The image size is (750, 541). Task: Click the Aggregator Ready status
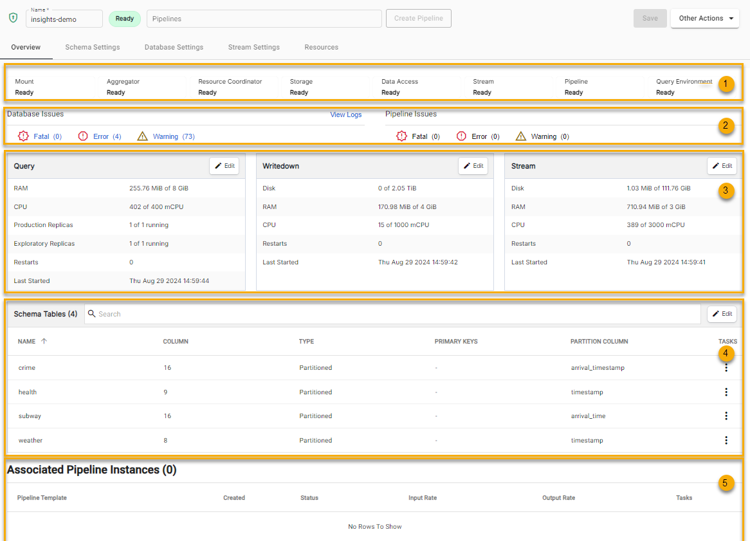coord(116,93)
